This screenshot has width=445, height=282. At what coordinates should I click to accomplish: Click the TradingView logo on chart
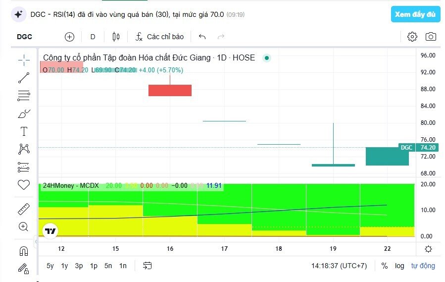click(50, 231)
